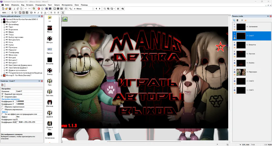272x146 pixels.
Task: Click the Bold text formatting icon
Action: point(35,13)
